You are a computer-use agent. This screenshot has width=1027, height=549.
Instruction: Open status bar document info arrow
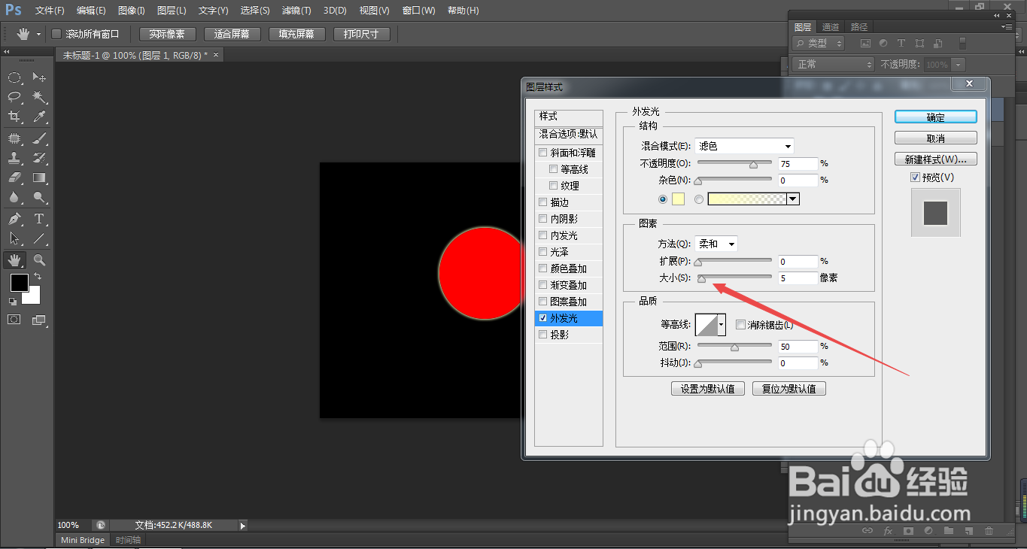coord(242,526)
